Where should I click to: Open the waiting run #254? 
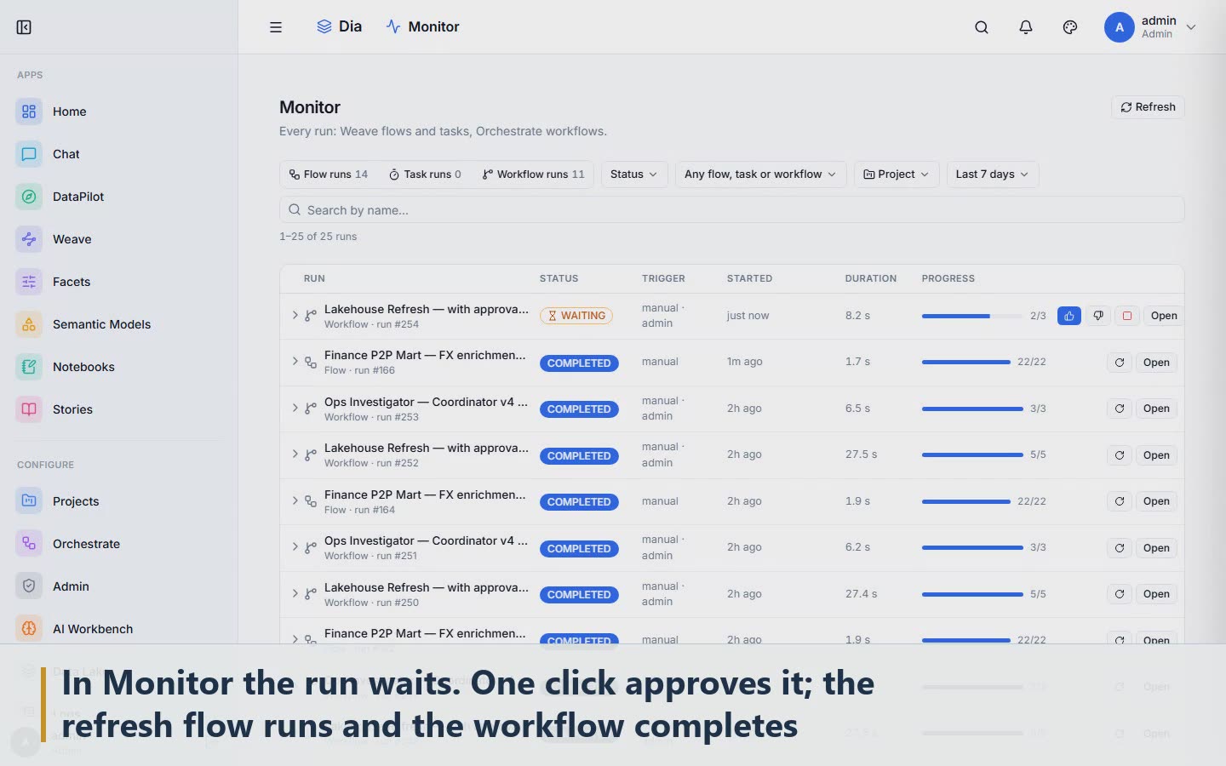point(1163,316)
